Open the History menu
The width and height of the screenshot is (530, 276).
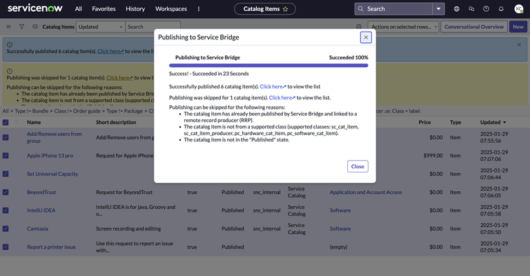click(135, 9)
